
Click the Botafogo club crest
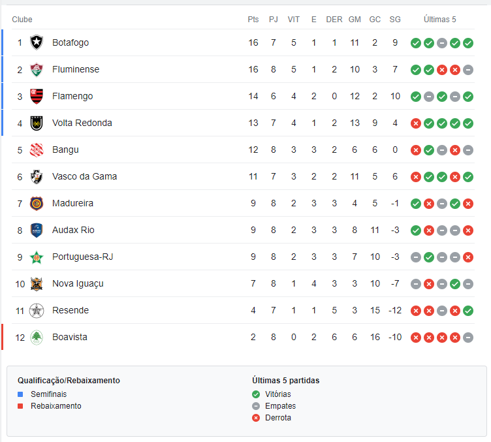pos(37,42)
